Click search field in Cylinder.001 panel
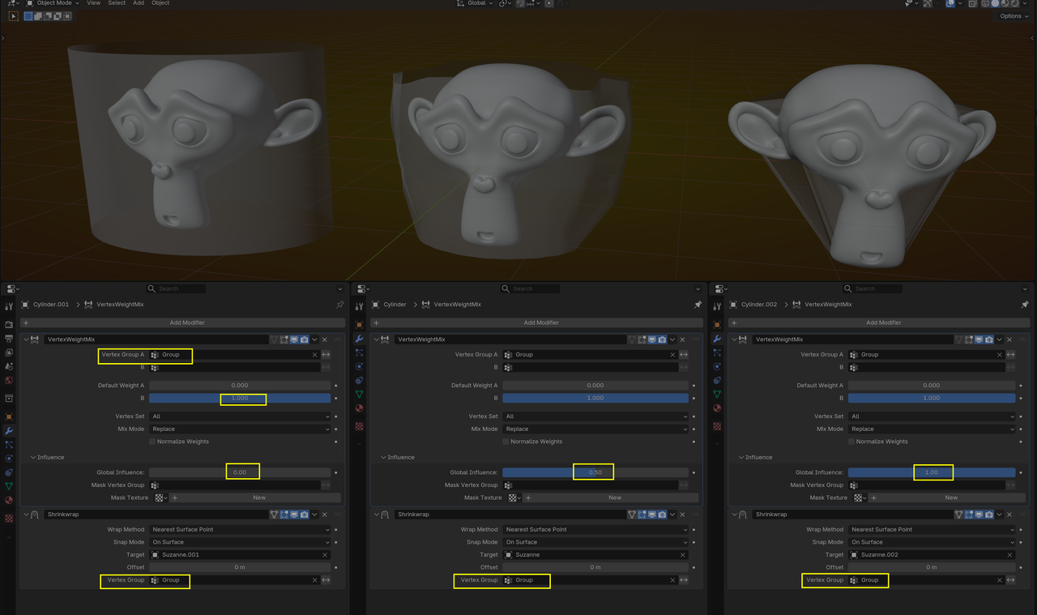1037x615 pixels. [x=177, y=288]
